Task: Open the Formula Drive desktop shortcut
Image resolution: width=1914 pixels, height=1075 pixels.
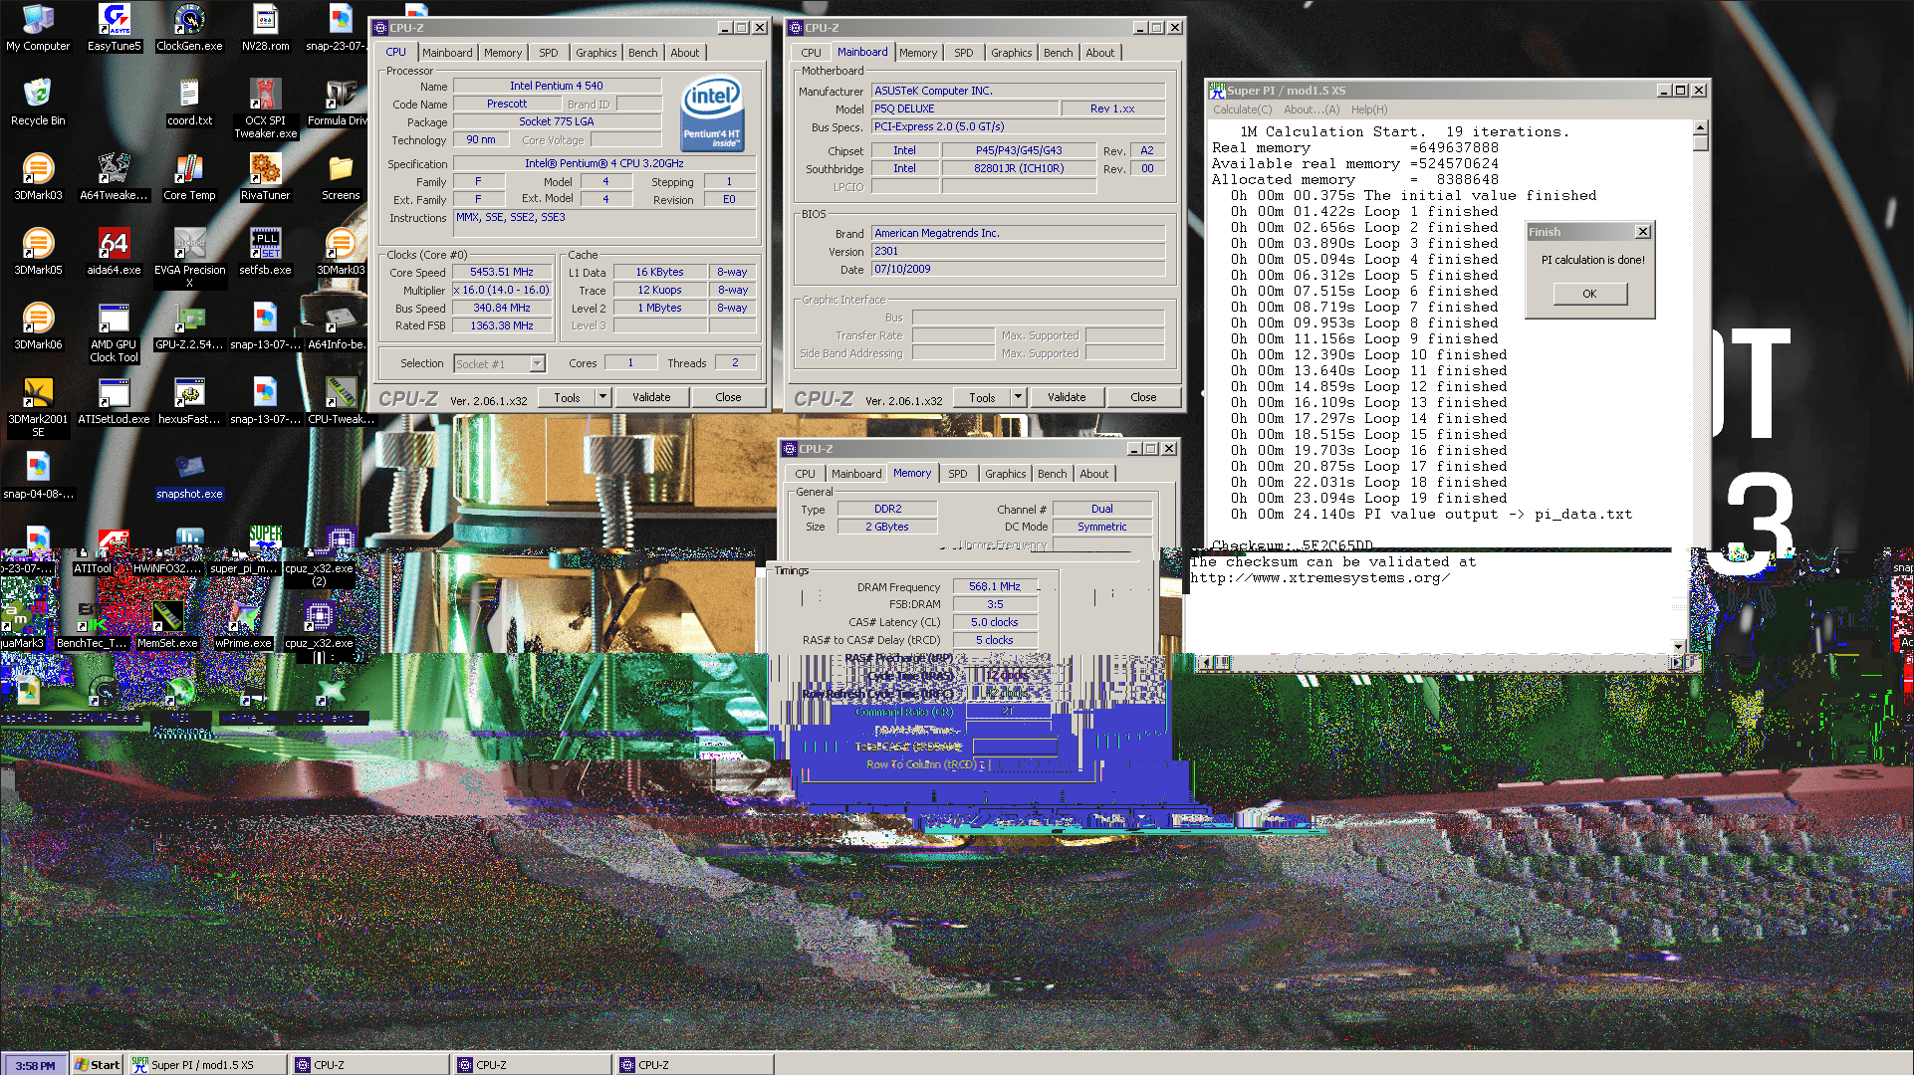Action: 339,103
